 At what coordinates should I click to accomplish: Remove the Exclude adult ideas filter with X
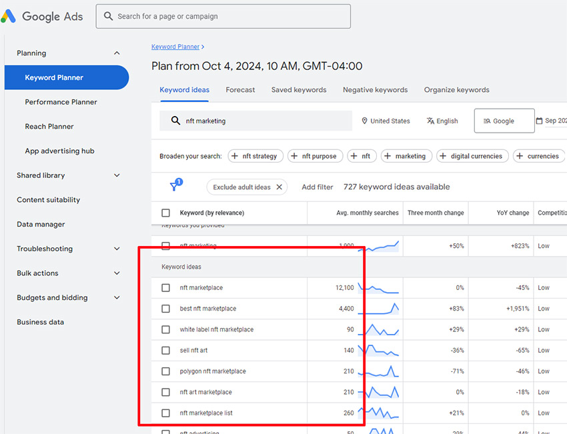pyautogui.click(x=279, y=187)
